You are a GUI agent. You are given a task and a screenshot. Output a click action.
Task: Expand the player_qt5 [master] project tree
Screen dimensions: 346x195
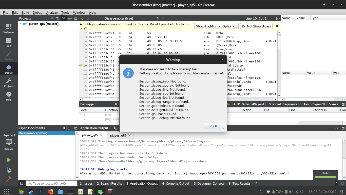21,24
